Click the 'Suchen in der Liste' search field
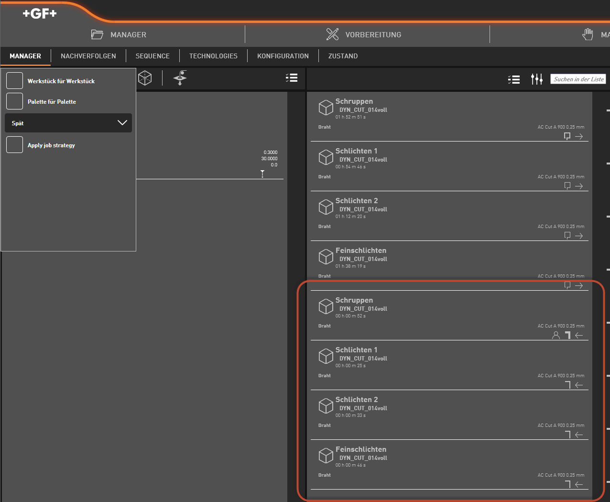610x502 pixels. (578, 79)
